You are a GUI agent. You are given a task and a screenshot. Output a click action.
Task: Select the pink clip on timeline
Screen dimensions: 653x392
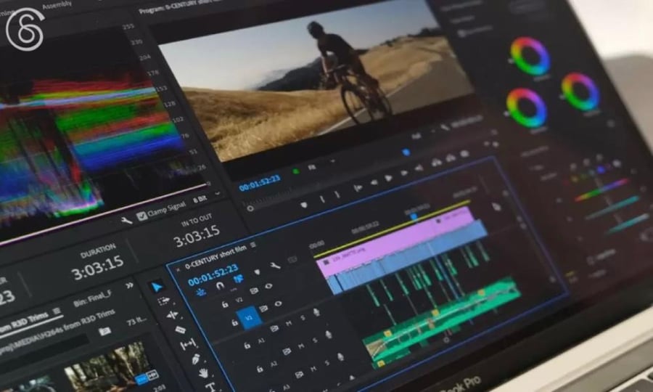[x=397, y=242]
